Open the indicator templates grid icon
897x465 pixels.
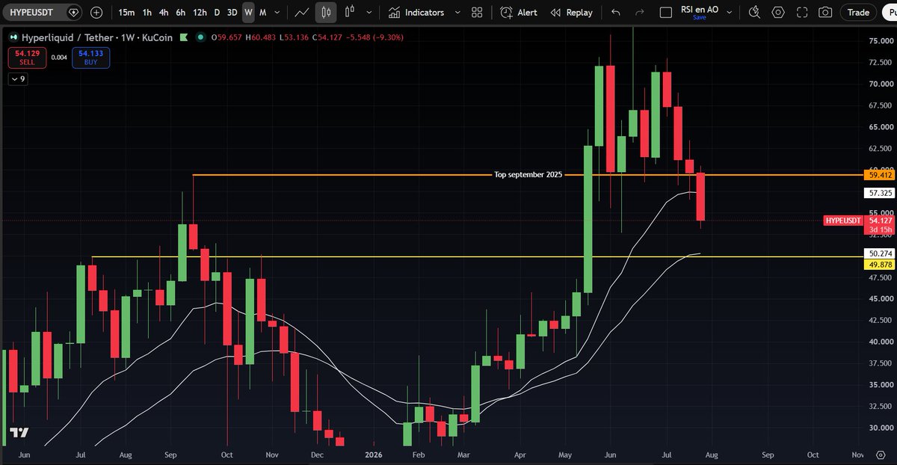click(477, 12)
